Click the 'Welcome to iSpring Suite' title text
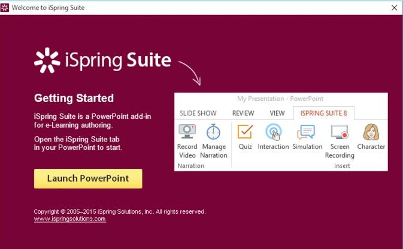 48,8
